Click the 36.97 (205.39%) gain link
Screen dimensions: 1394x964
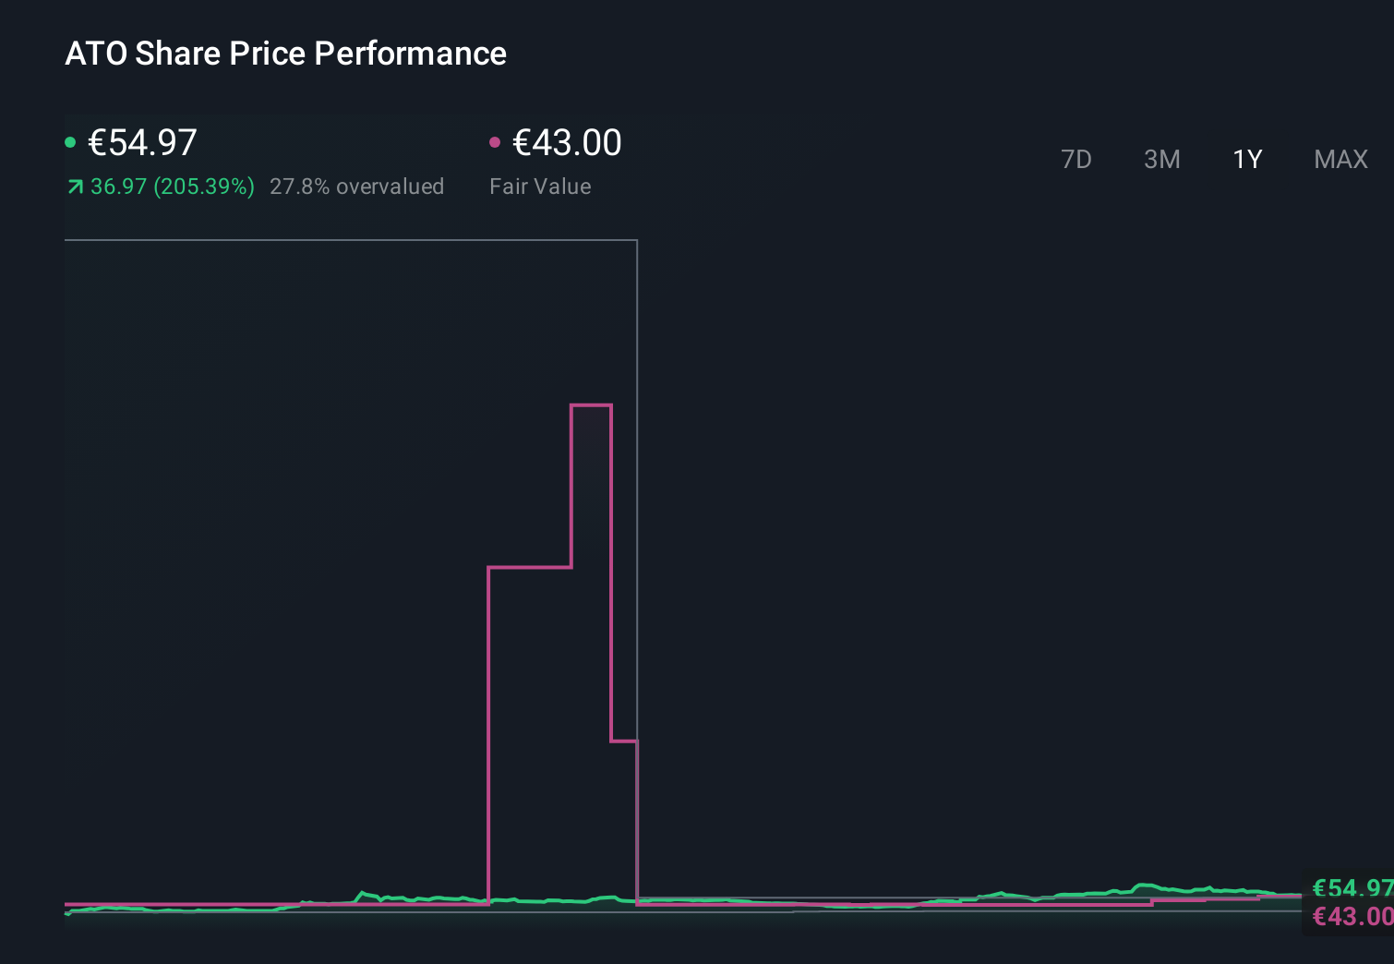tap(172, 187)
